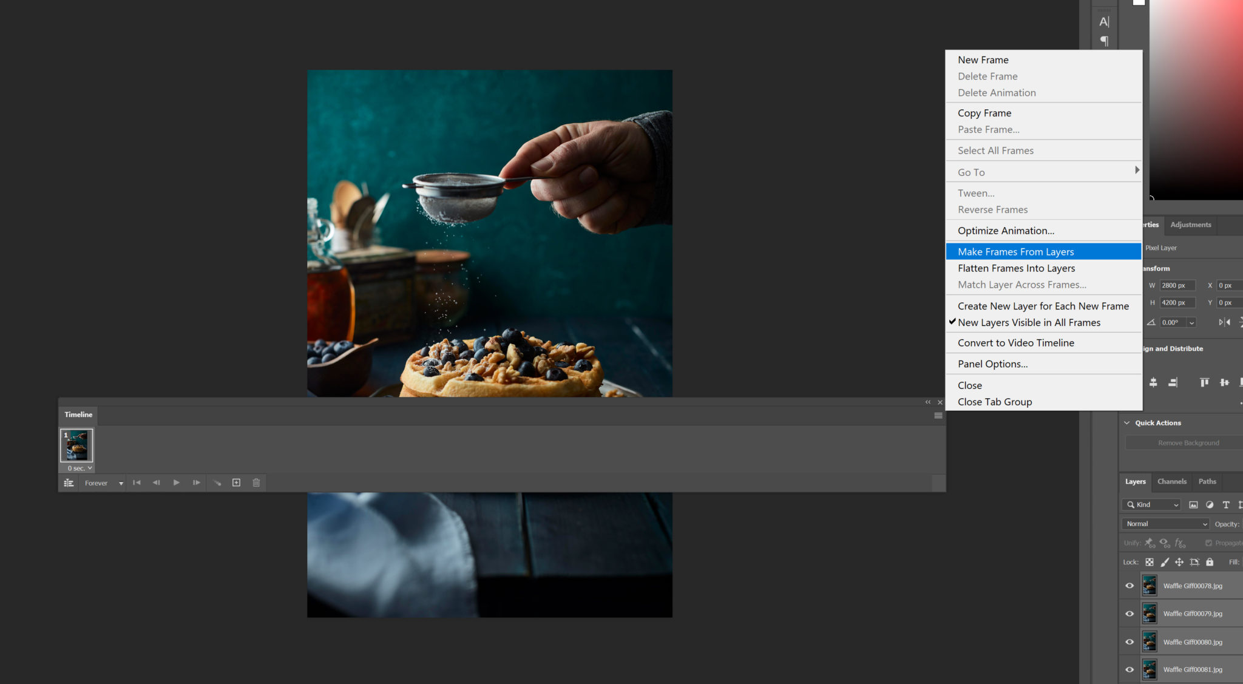
Task: Filter layers by type layers icon
Action: point(1226,505)
